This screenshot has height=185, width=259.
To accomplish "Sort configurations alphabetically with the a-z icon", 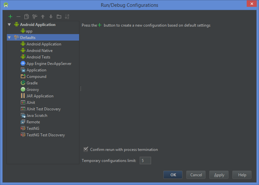I will pyautogui.click(x=67, y=17).
